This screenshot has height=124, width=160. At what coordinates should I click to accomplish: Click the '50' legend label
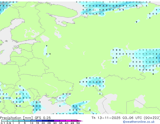[x=78, y=123]
